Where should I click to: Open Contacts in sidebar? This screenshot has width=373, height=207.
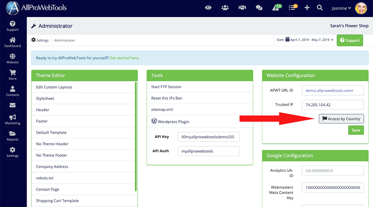pyautogui.click(x=12, y=91)
